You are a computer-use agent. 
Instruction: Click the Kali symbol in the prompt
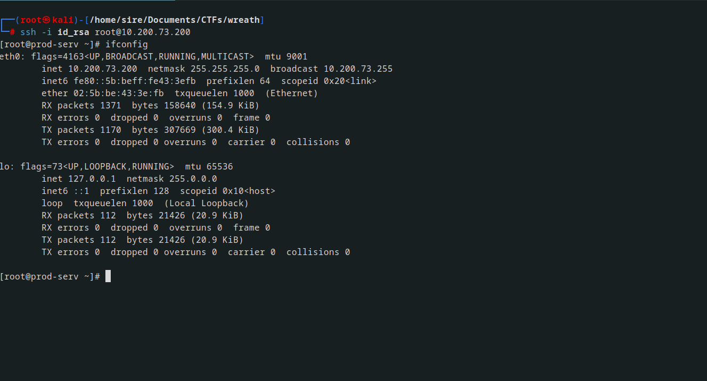tap(46, 20)
